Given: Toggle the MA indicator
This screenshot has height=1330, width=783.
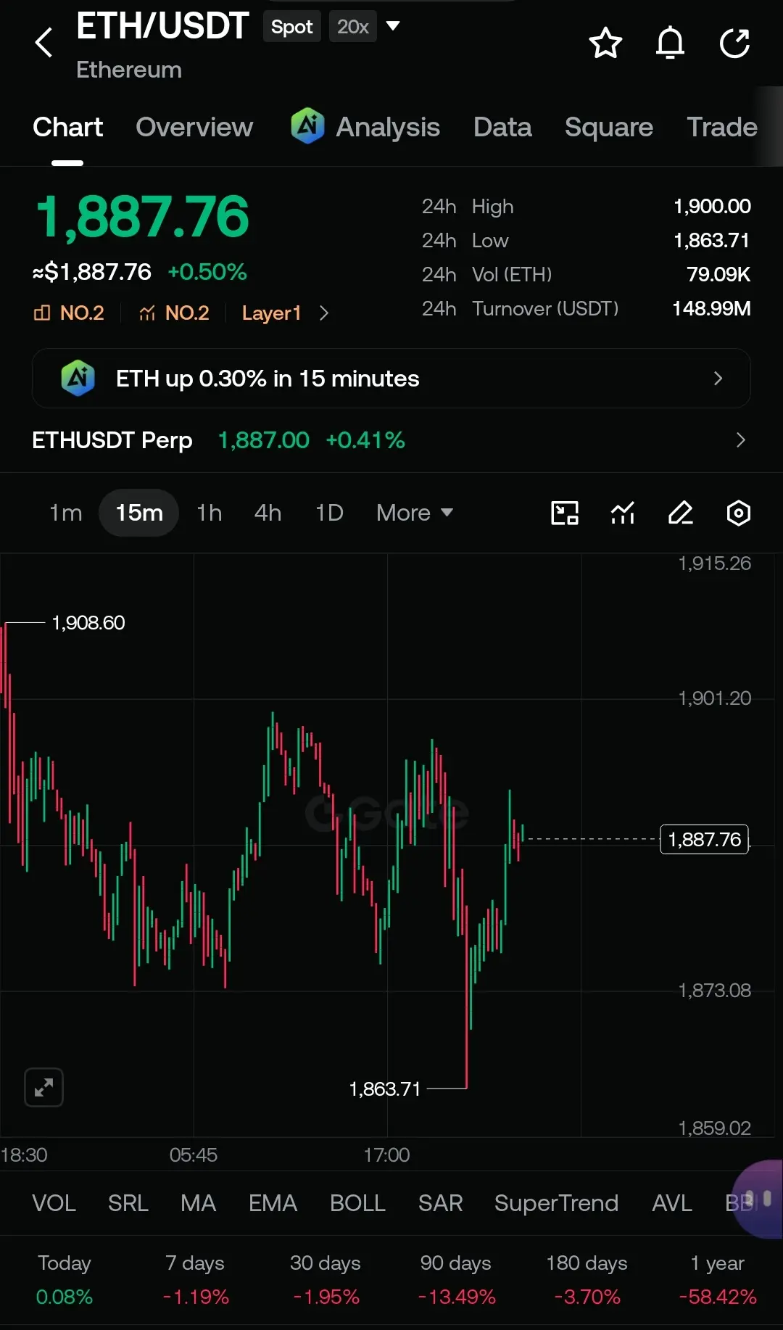Looking at the screenshot, I should click(199, 1203).
